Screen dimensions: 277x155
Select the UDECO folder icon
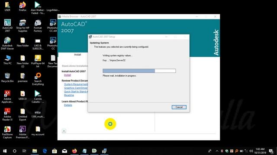tap(23, 96)
